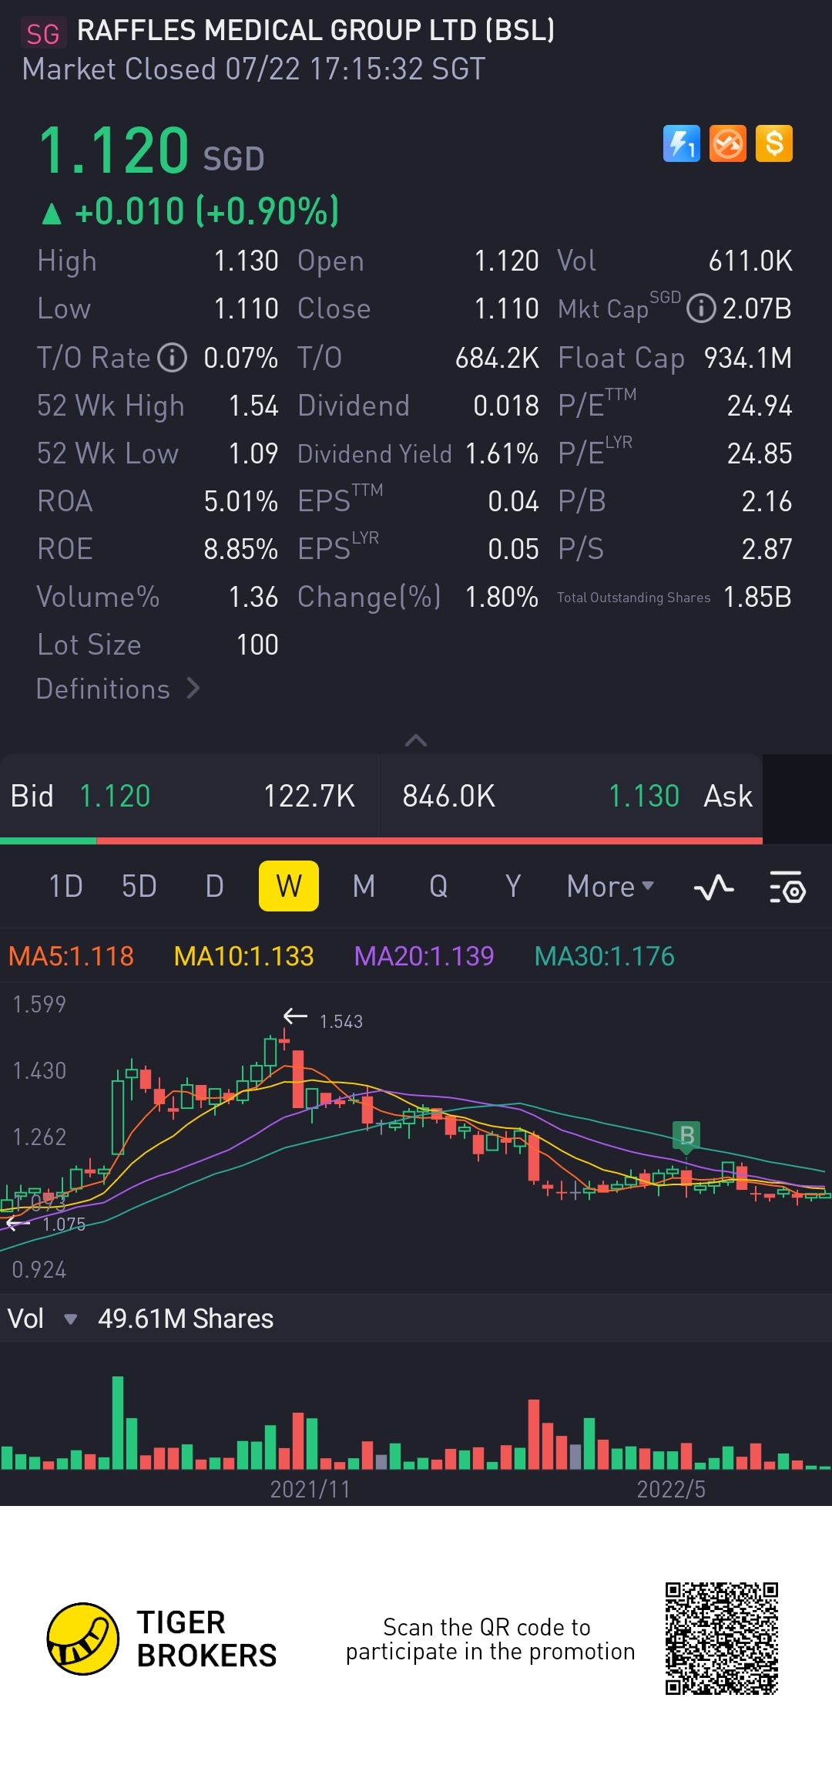
Task: Tap the Float Cap value 934.1M
Action: point(748,358)
